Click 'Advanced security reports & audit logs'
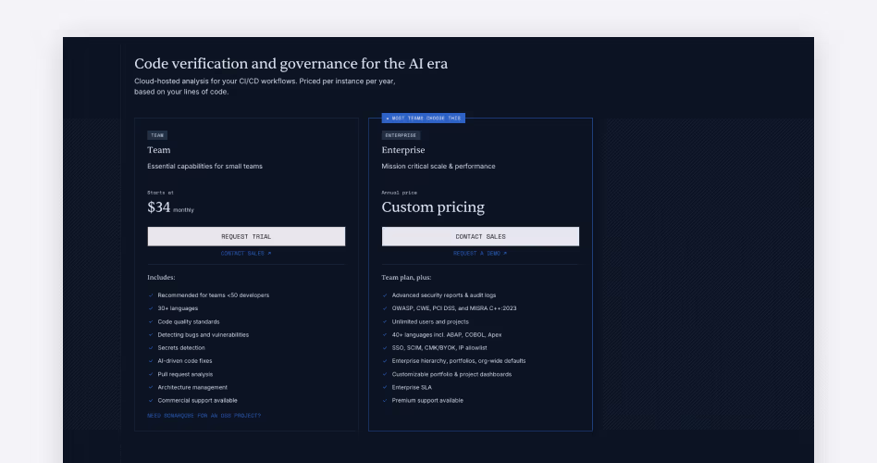The image size is (877, 463). pyautogui.click(x=444, y=295)
